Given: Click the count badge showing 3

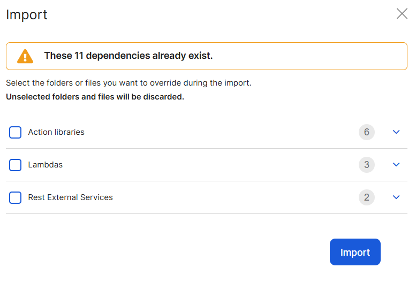Looking at the screenshot, I should (x=367, y=165).
